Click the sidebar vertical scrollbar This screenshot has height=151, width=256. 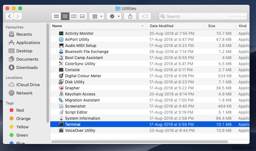48,73
